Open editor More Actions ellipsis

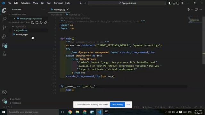(x=201, y=9)
